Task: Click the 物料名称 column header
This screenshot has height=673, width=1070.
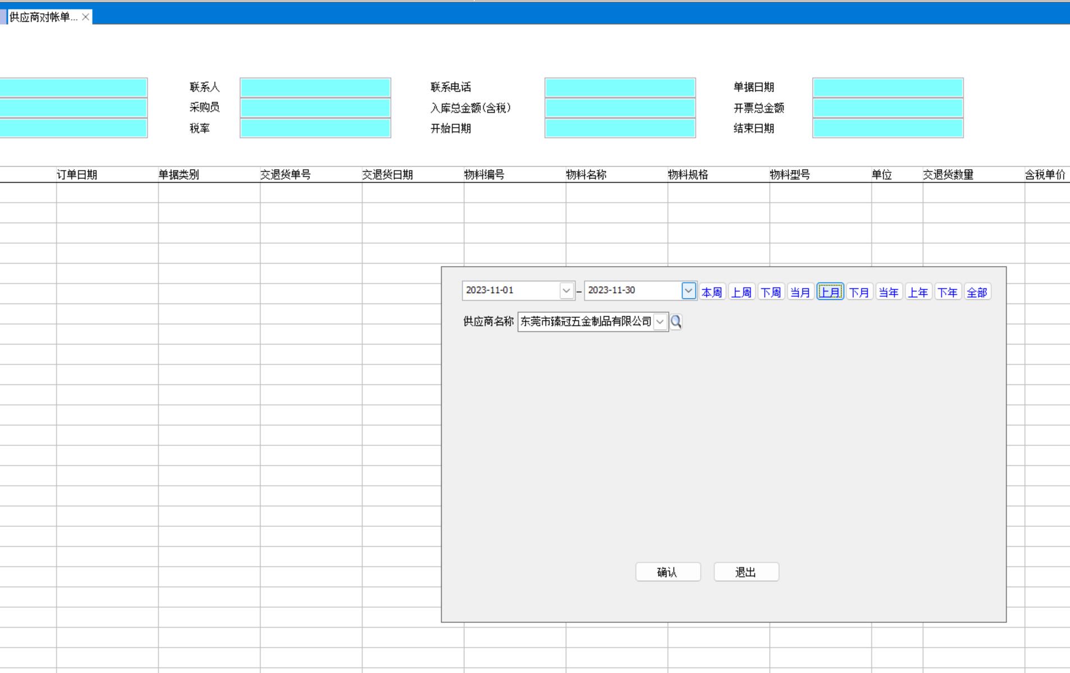Action: (586, 175)
